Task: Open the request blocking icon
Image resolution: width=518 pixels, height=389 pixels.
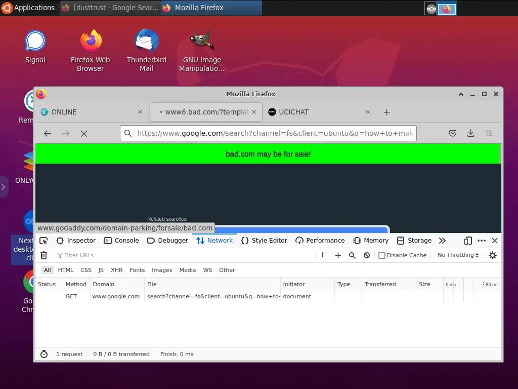Action: pos(367,255)
